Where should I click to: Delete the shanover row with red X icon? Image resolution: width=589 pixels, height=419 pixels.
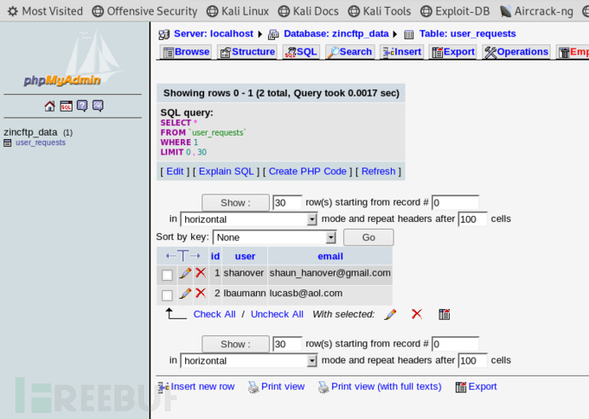tap(201, 273)
